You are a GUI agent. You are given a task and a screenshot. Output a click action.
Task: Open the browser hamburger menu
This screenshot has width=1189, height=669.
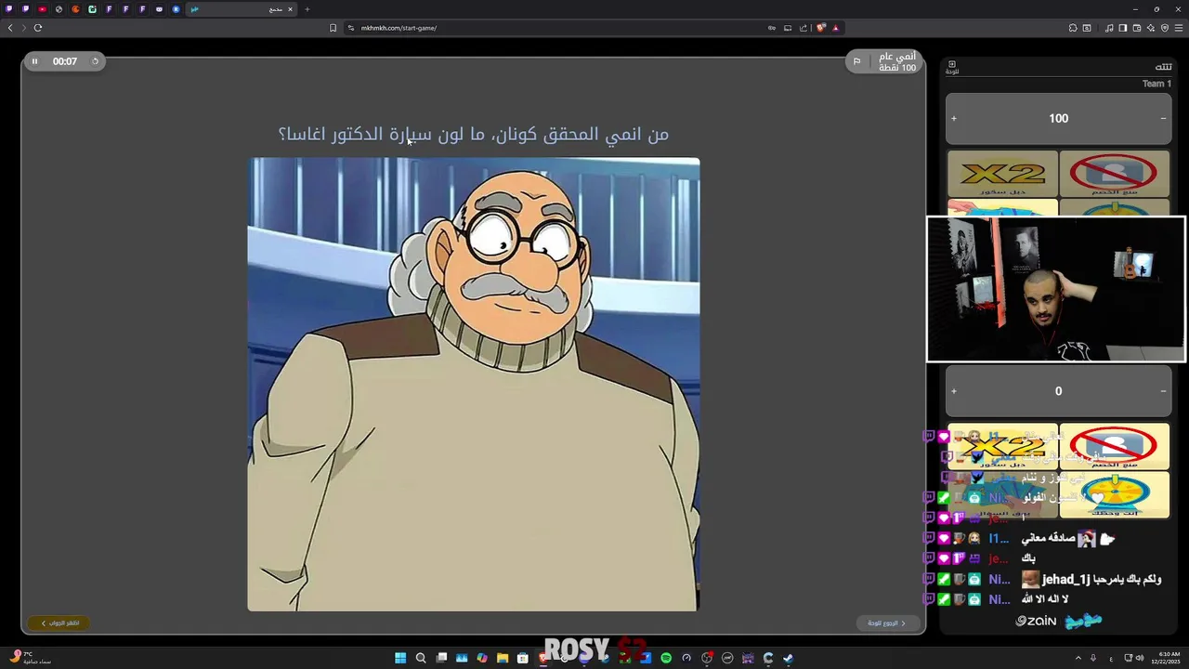click(1180, 28)
